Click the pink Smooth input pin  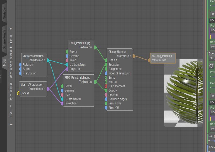pos(106,95)
